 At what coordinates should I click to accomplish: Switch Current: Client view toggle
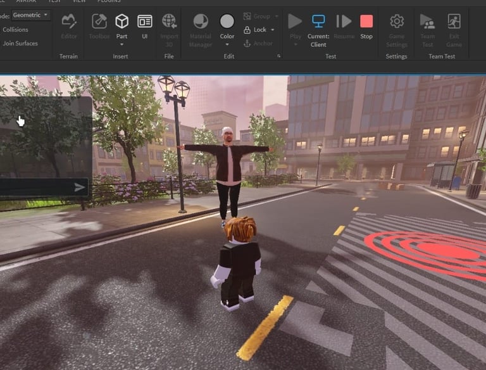click(x=318, y=30)
